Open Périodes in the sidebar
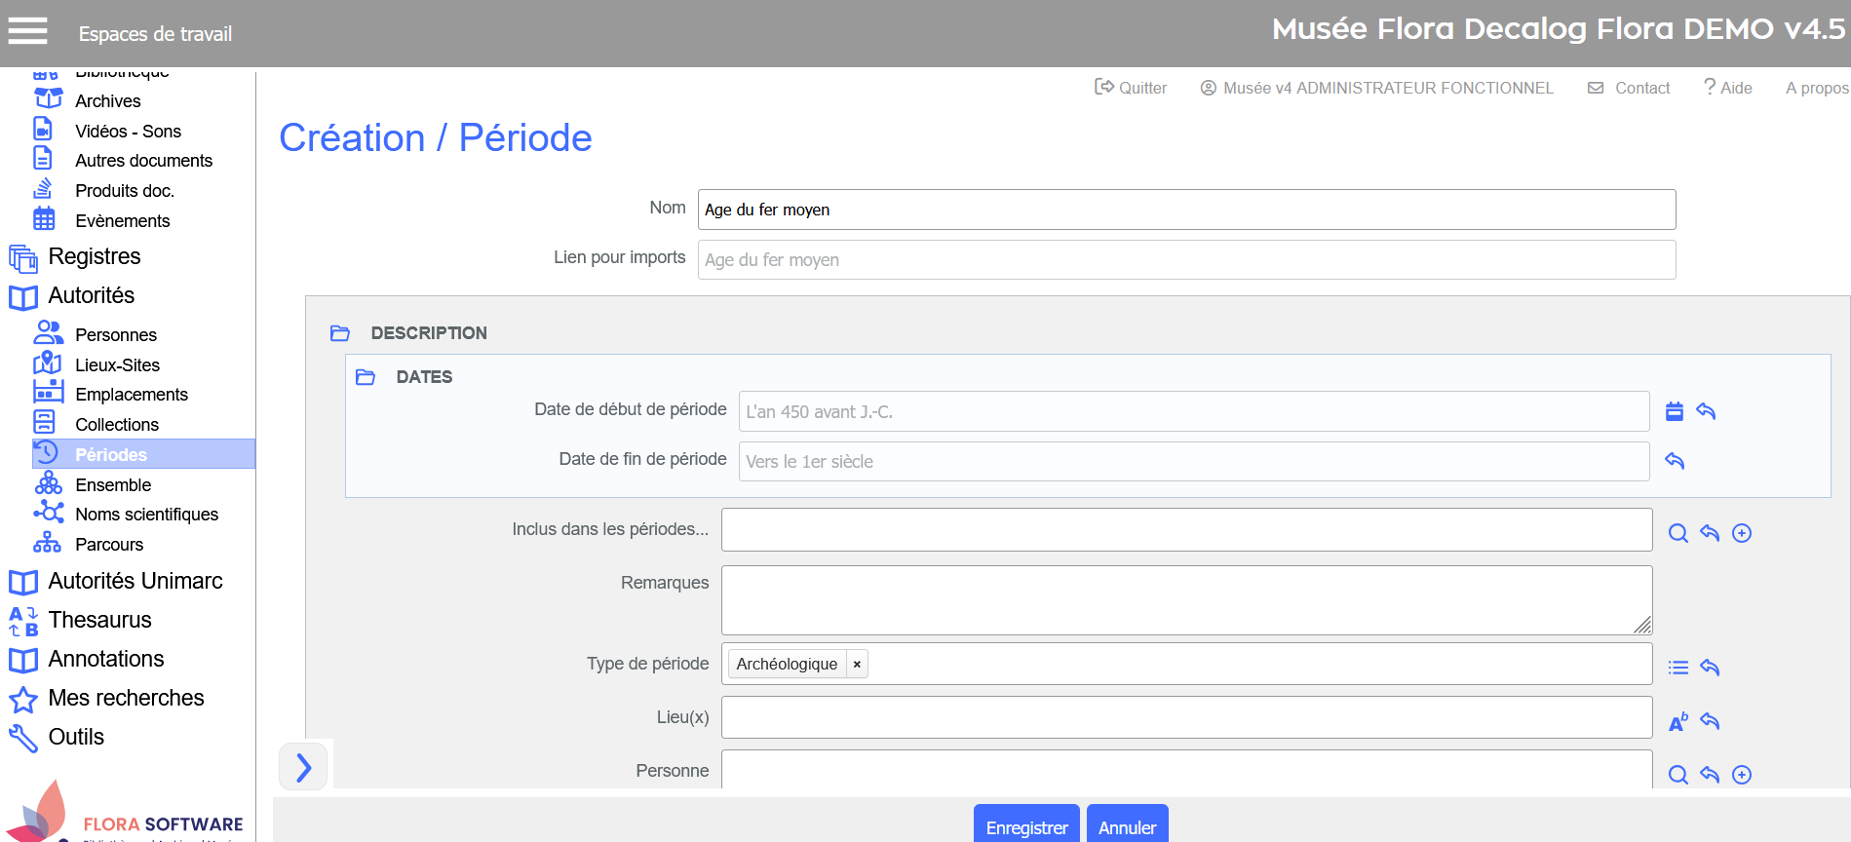Viewport: 1851px width, 842px height. [111, 454]
